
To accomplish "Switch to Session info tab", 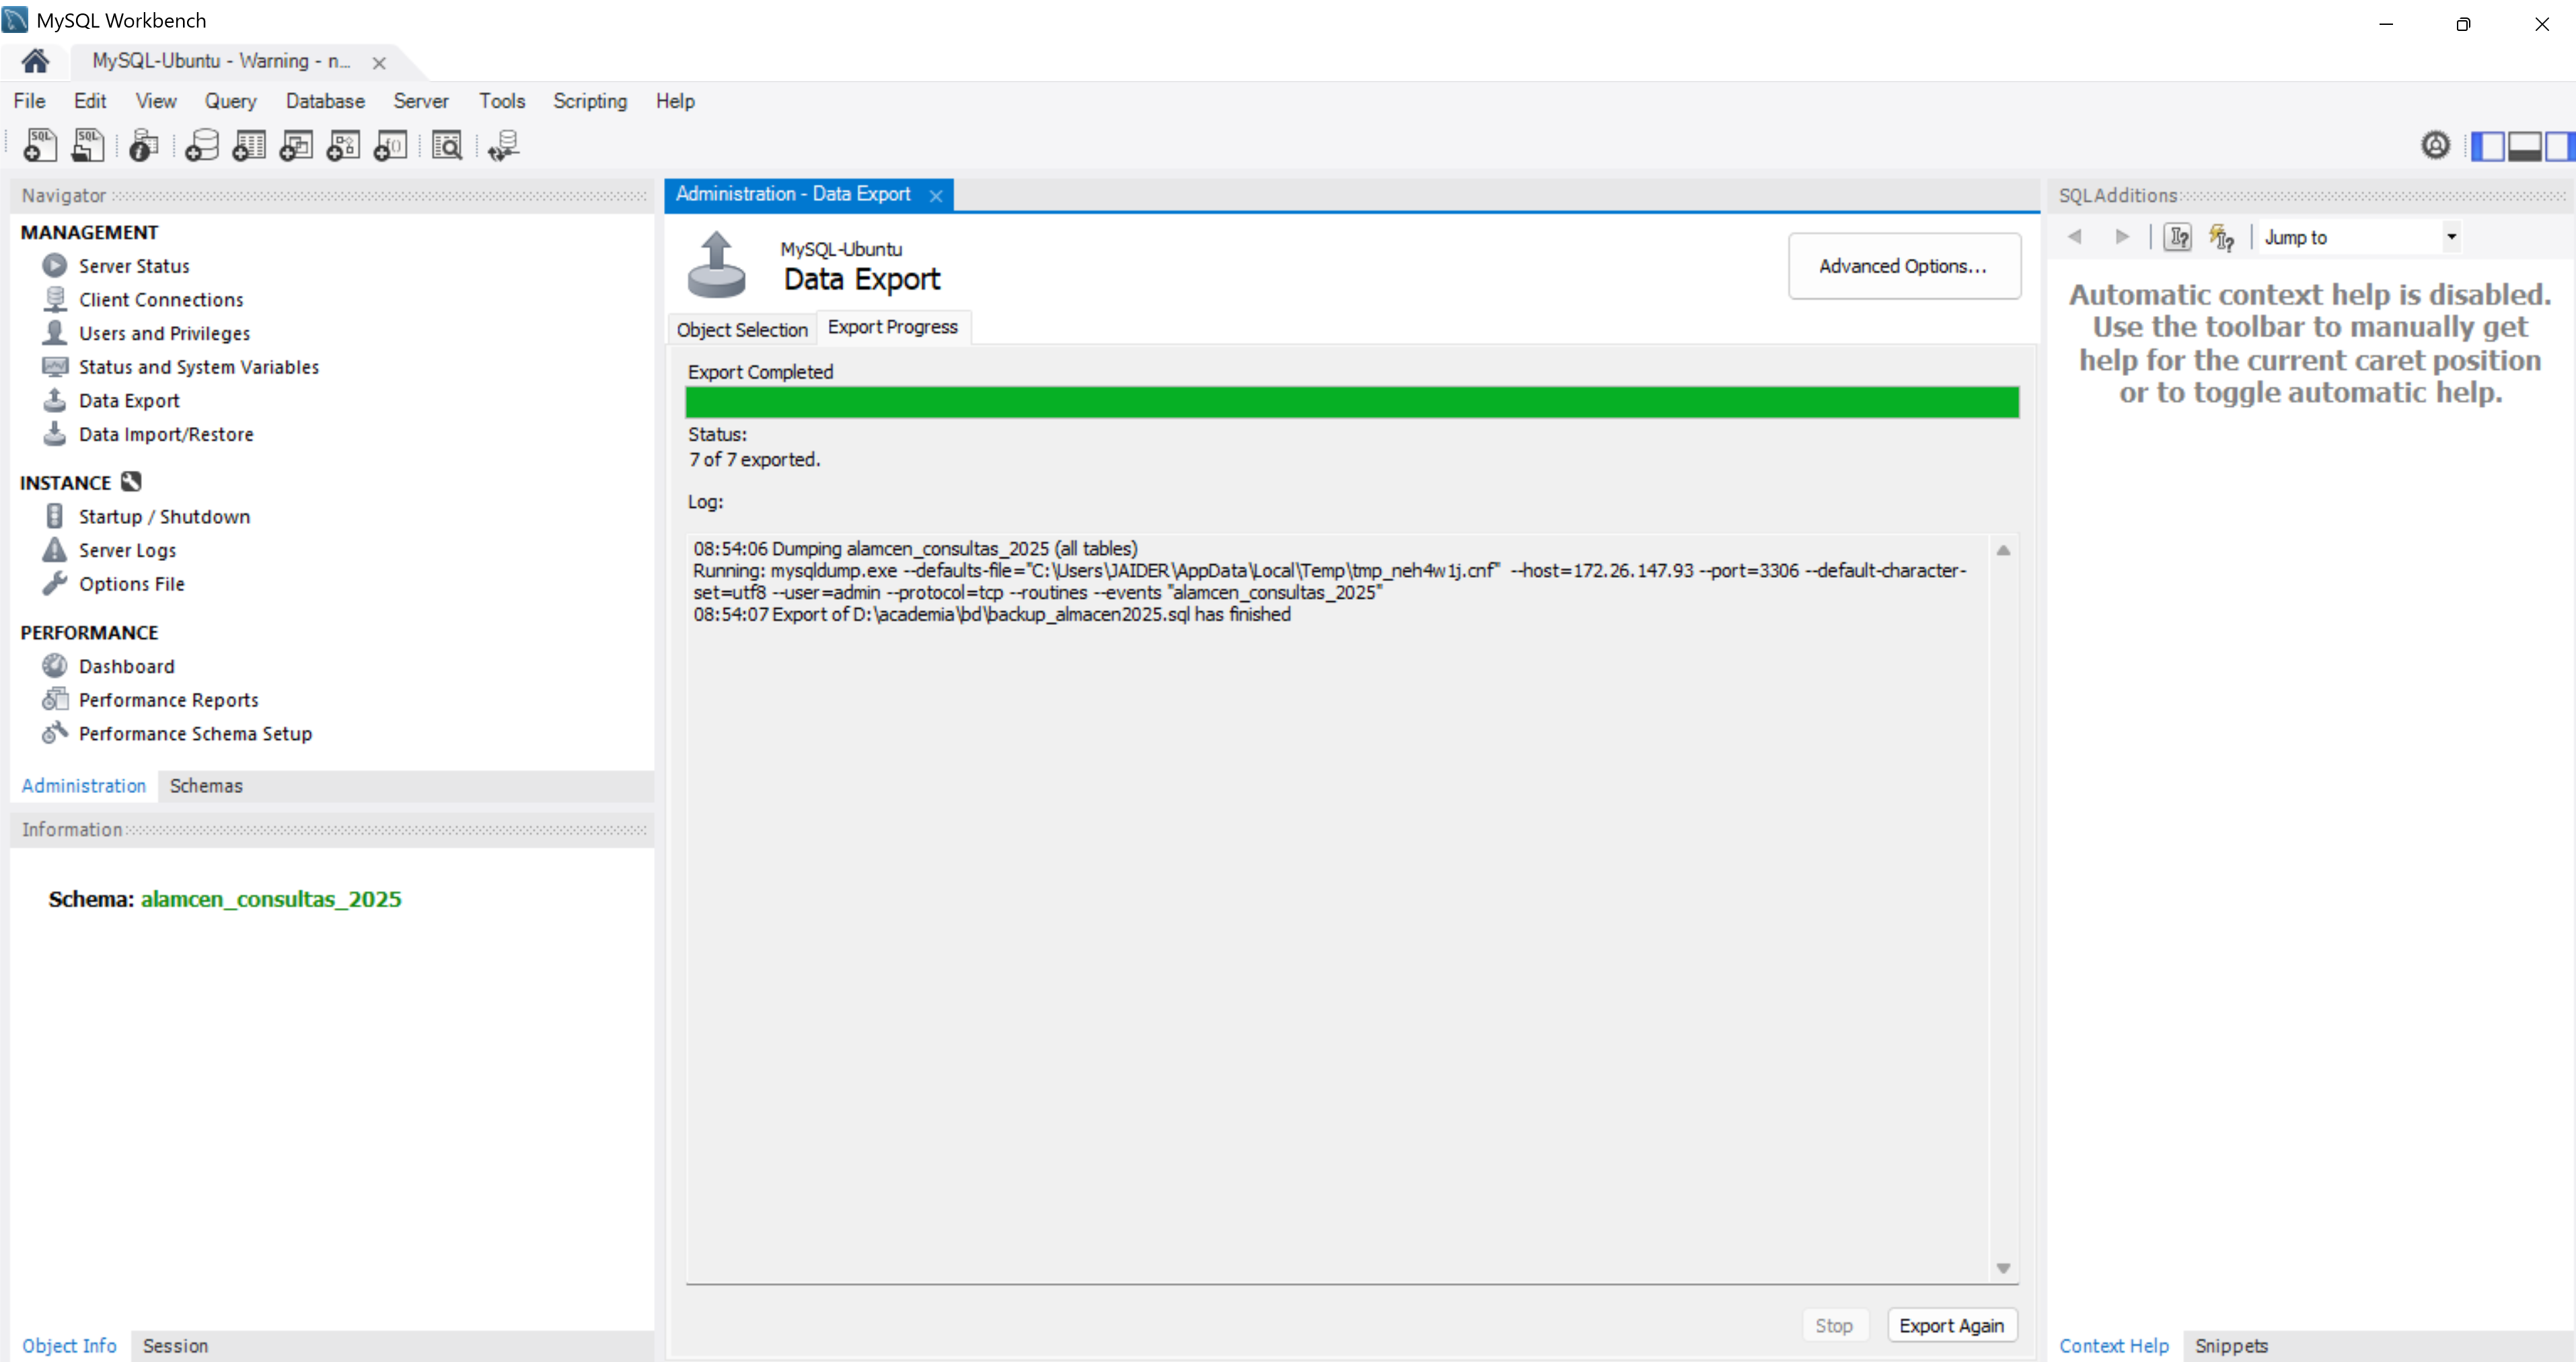I will [175, 1346].
